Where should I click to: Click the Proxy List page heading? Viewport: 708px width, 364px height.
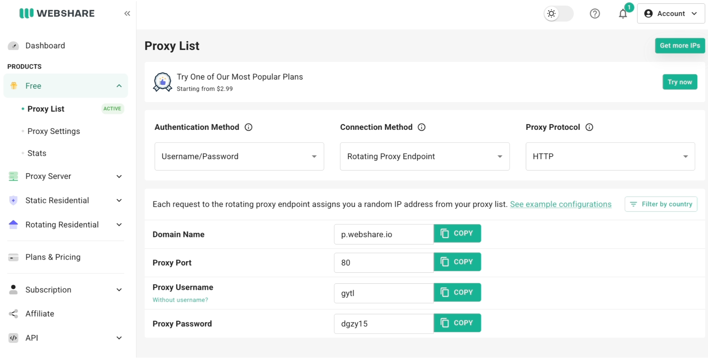coord(172,46)
